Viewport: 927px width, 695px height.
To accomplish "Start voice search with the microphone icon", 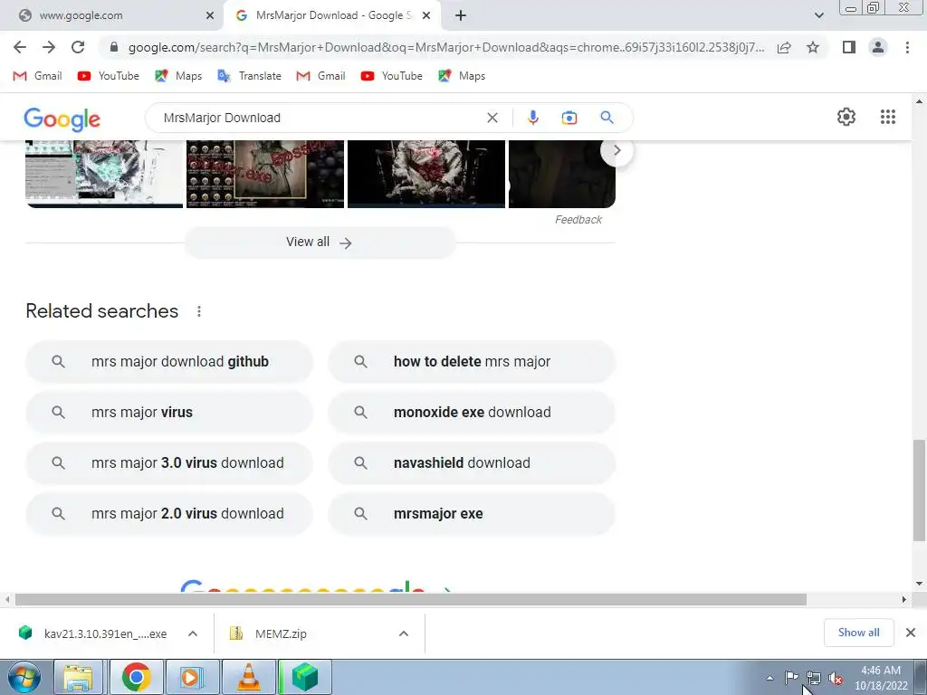I will [x=532, y=118].
